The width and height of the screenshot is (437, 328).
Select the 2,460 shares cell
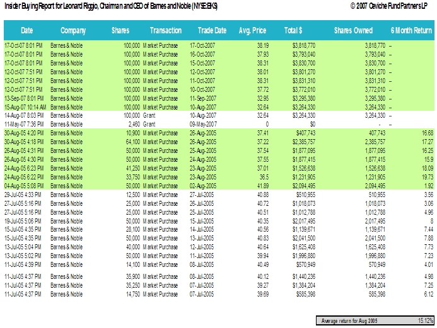point(134,125)
